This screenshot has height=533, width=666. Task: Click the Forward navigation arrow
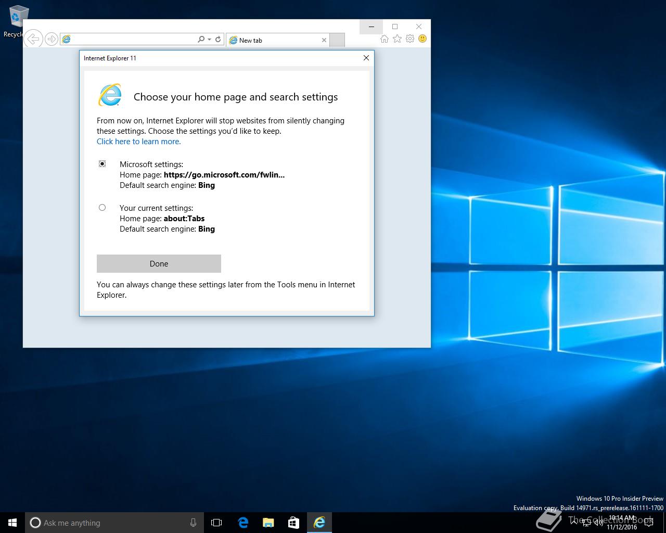pyautogui.click(x=51, y=39)
